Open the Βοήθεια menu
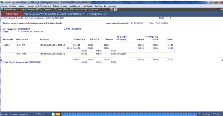The image size is (223, 116). [98, 6]
